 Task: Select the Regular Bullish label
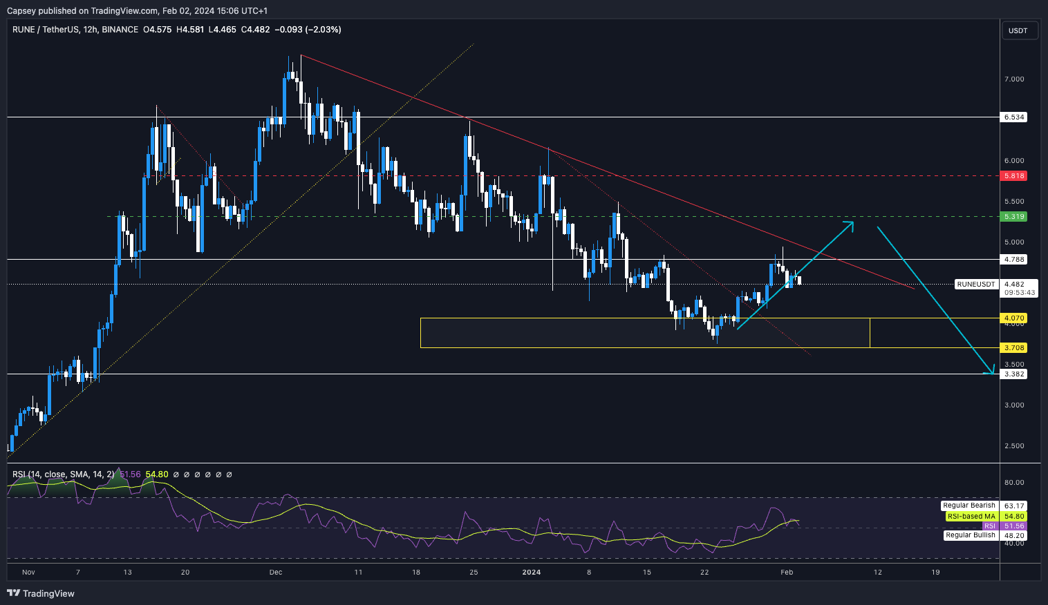[971, 535]
